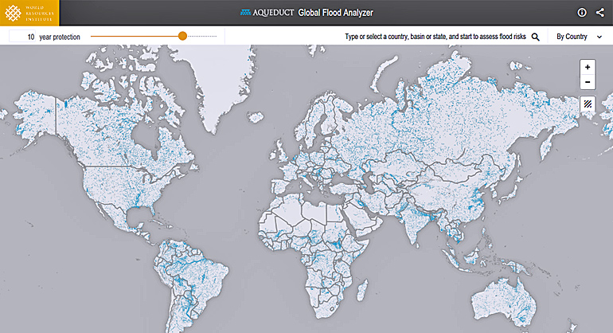613x333 pixels.
Task: Click the 'year protection' label
Action: 60,37
